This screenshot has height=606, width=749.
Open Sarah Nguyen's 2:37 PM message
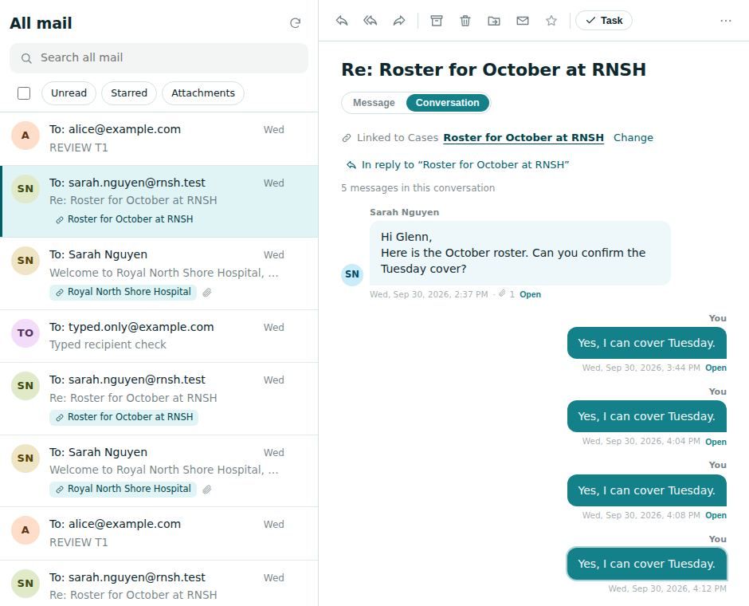[x=530, y=294]
